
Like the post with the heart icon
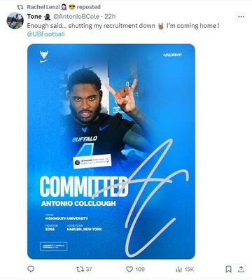(129, 269)
